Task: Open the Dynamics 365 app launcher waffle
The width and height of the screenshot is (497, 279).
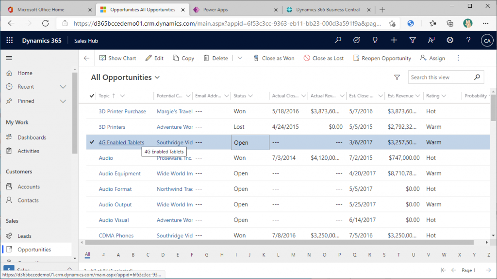Action: [10, 40]
